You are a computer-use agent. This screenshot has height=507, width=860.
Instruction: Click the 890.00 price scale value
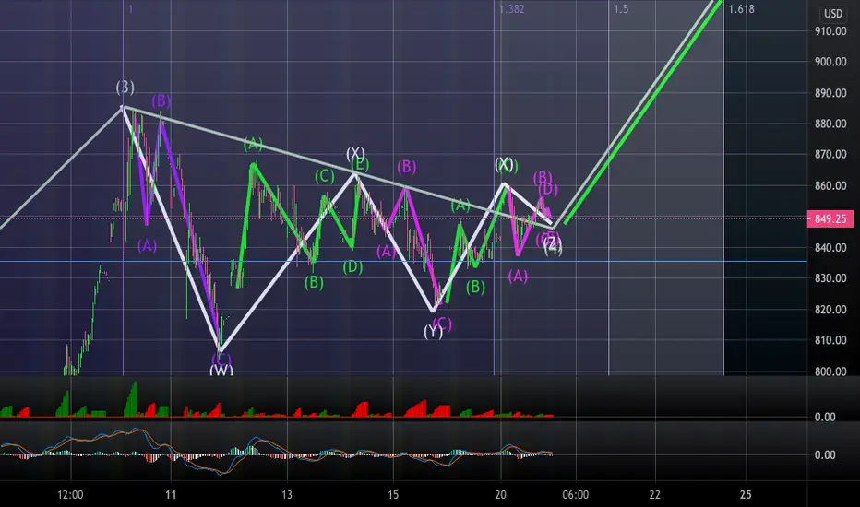click(x=830, y=93)
